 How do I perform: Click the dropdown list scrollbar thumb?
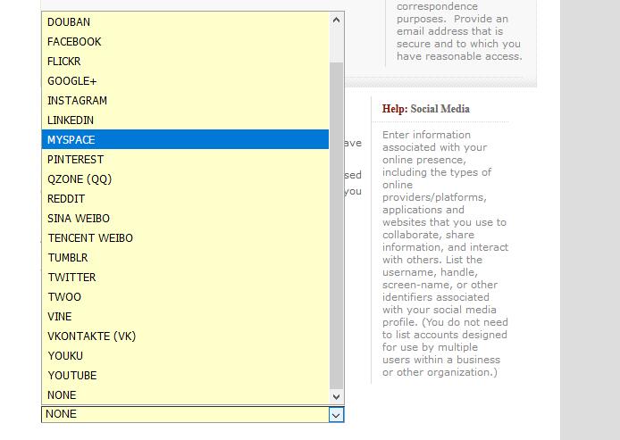[336, 223]
